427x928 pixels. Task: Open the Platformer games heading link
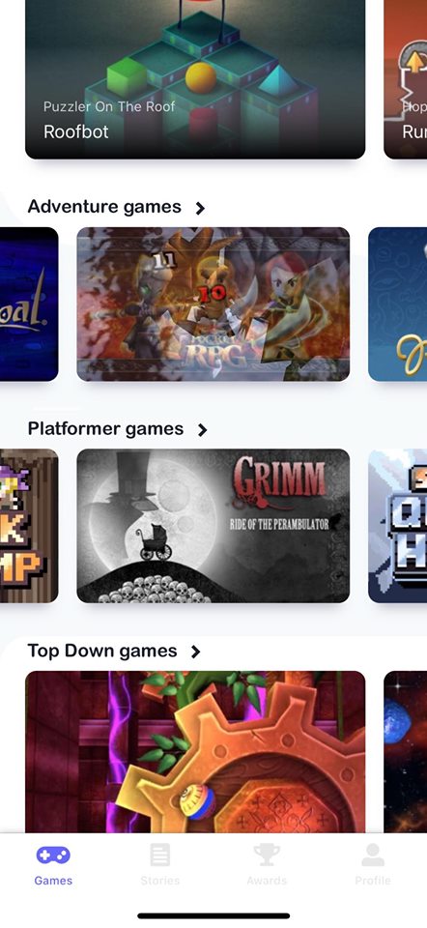pos(106,428)
